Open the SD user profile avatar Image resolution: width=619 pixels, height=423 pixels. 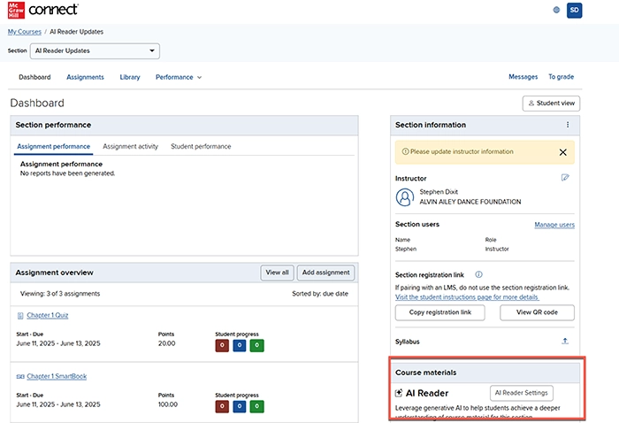[575, 11]
